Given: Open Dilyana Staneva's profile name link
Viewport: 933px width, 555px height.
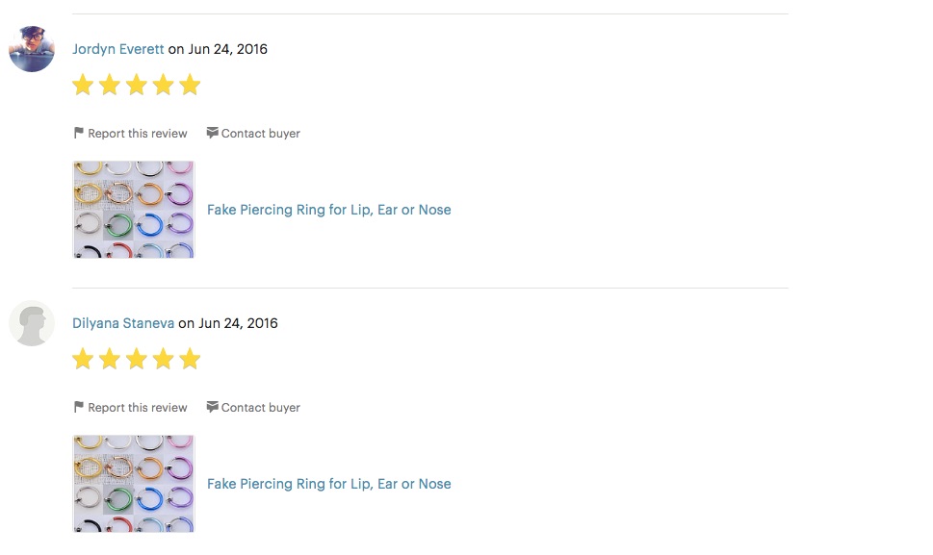Looking at the screenshot, I should (123, 323).
